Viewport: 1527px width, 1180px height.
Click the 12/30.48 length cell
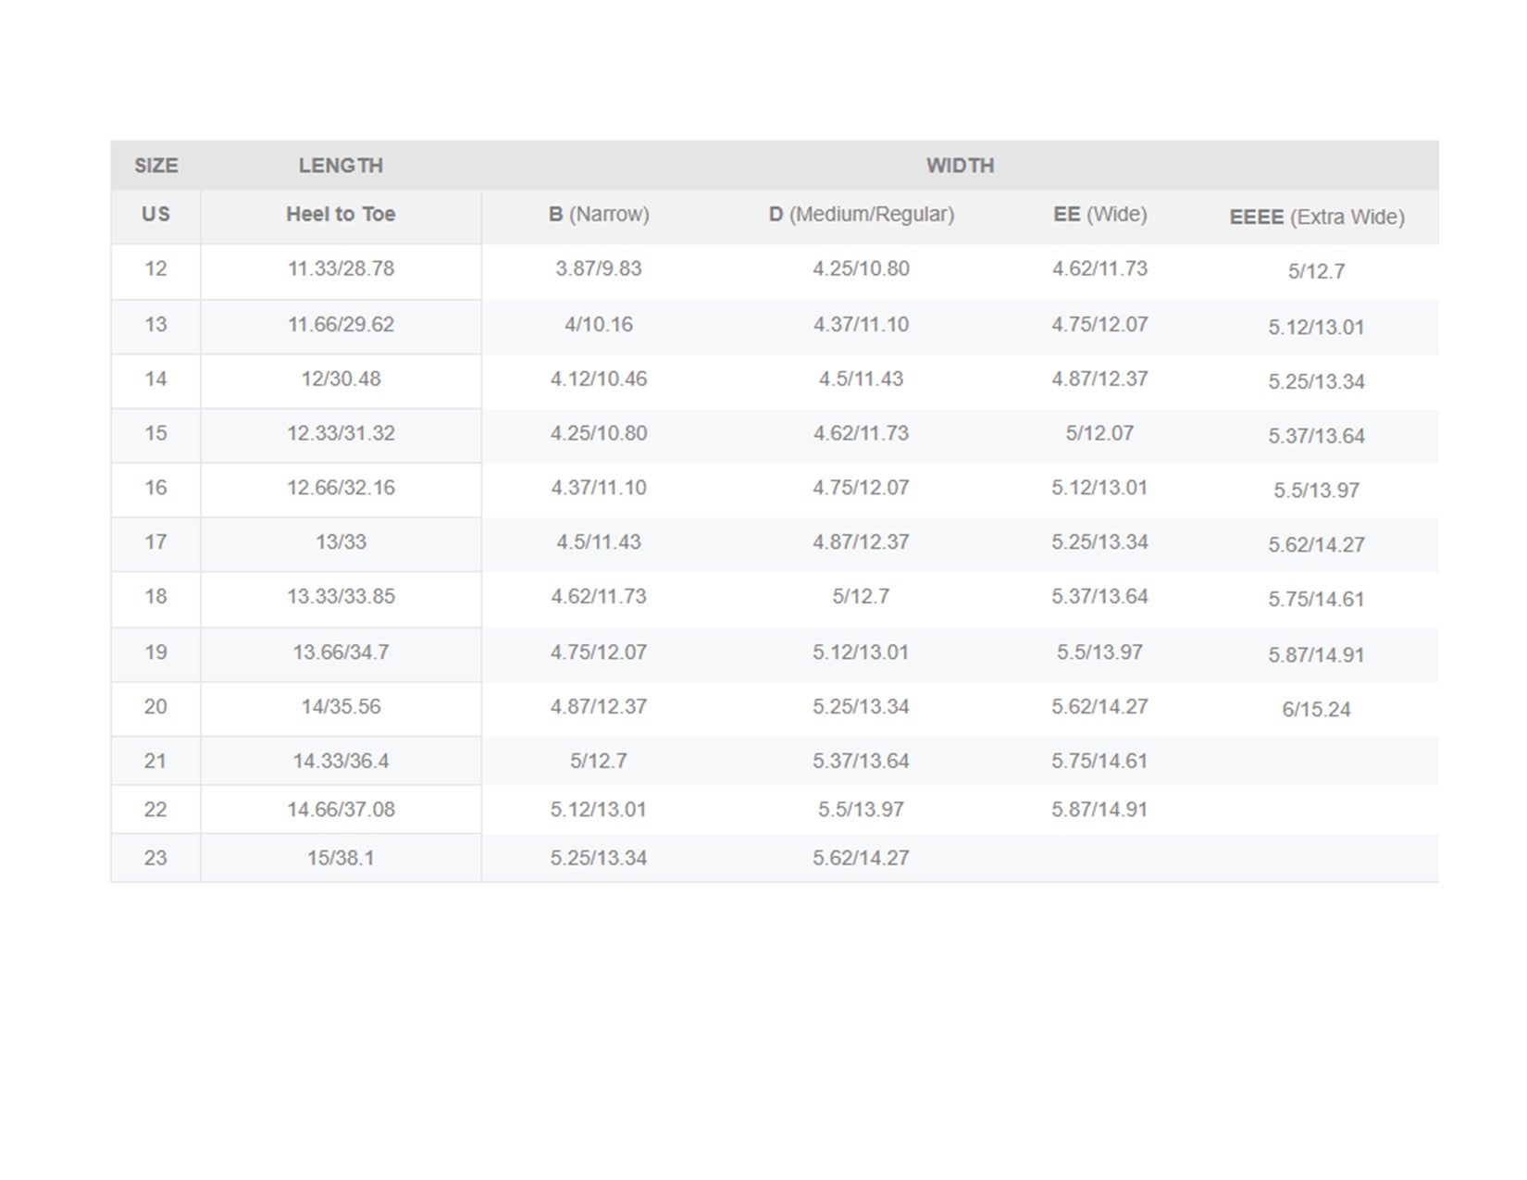[x=341, y=379]
